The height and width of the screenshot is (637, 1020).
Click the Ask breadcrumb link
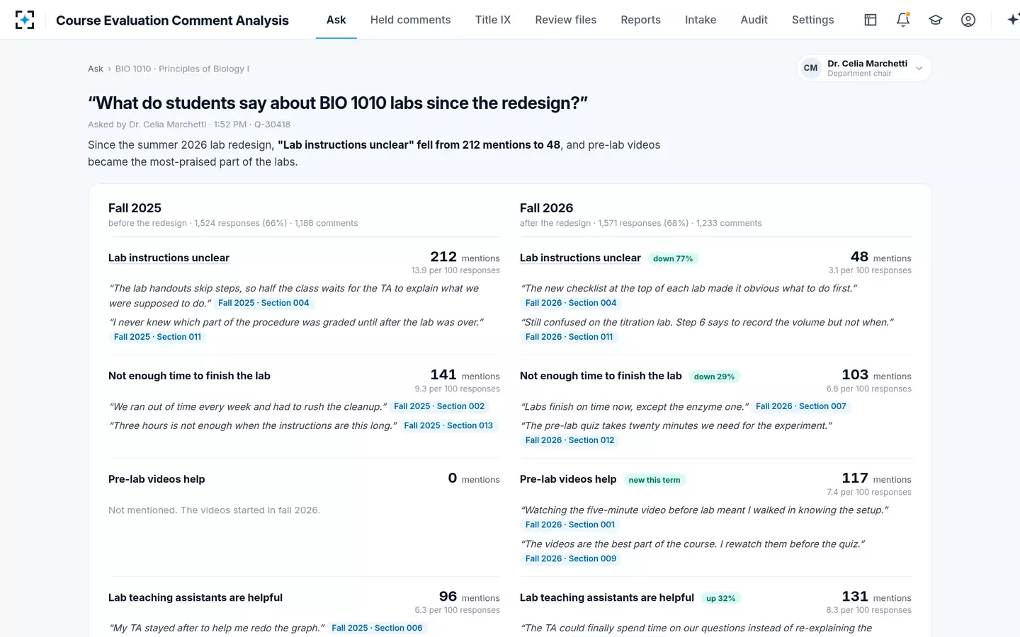[96, 69]
